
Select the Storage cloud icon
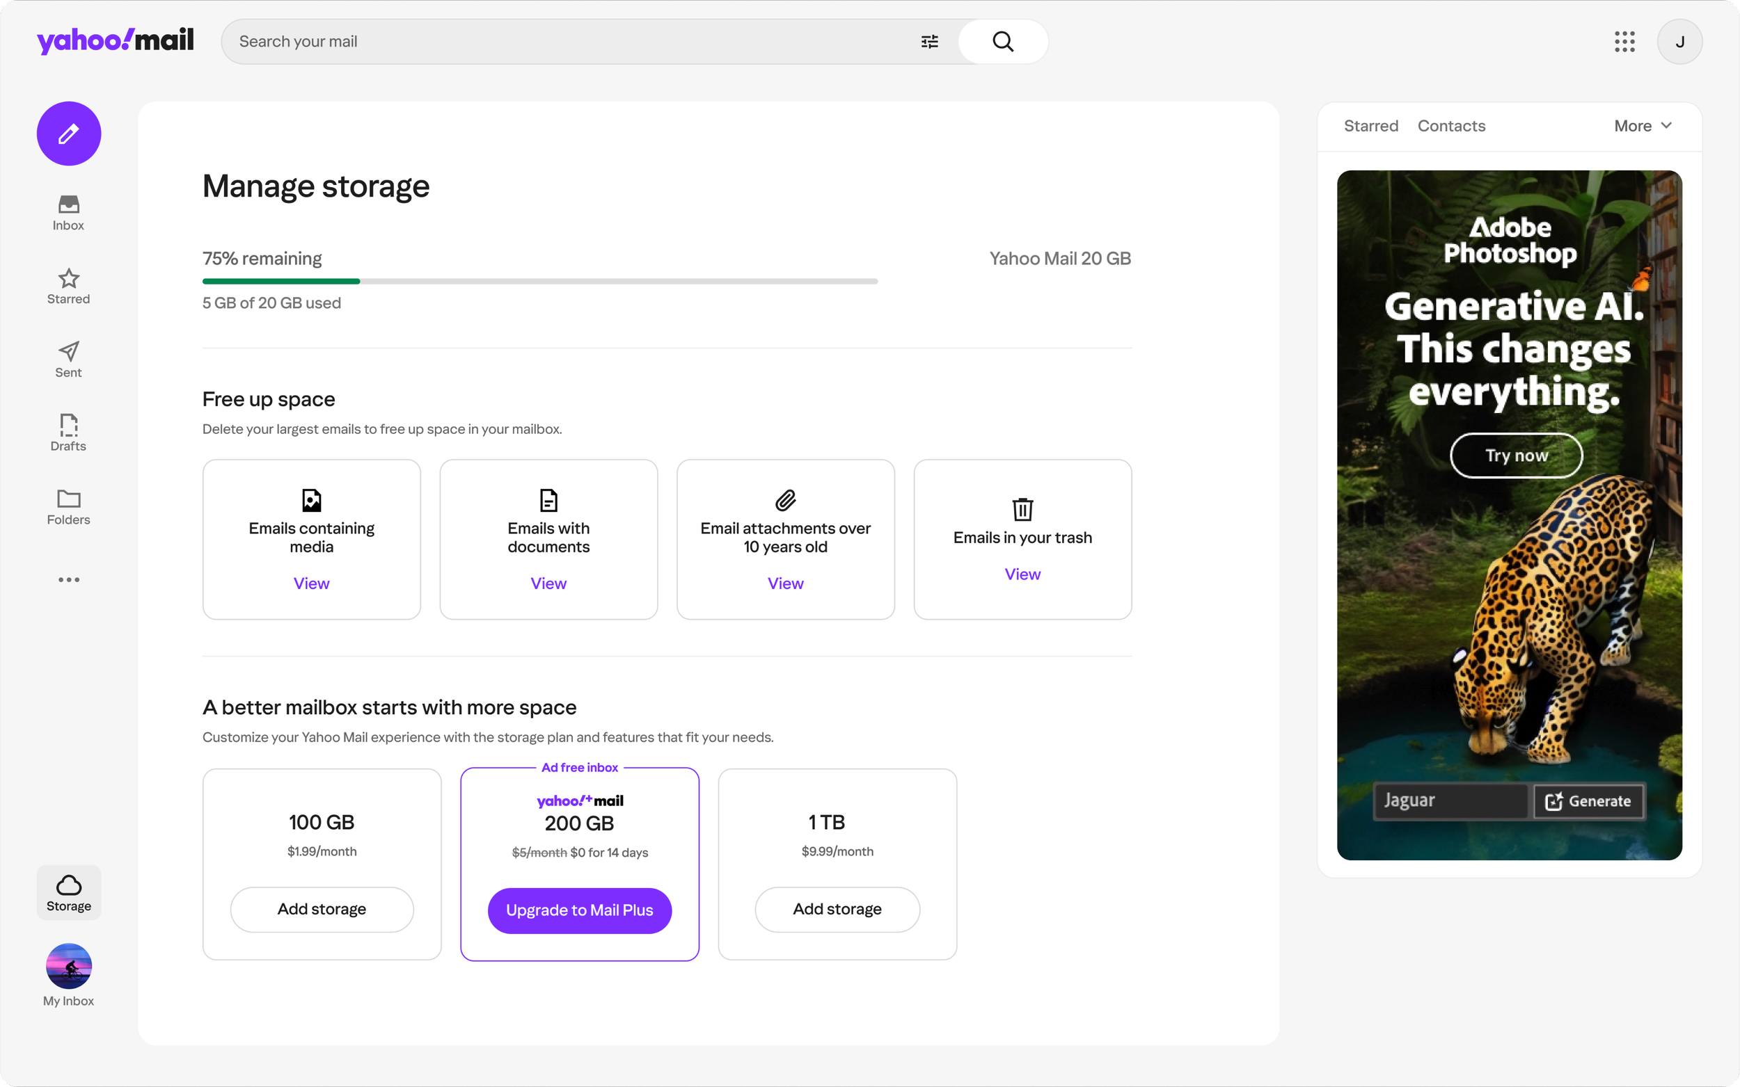68,892
